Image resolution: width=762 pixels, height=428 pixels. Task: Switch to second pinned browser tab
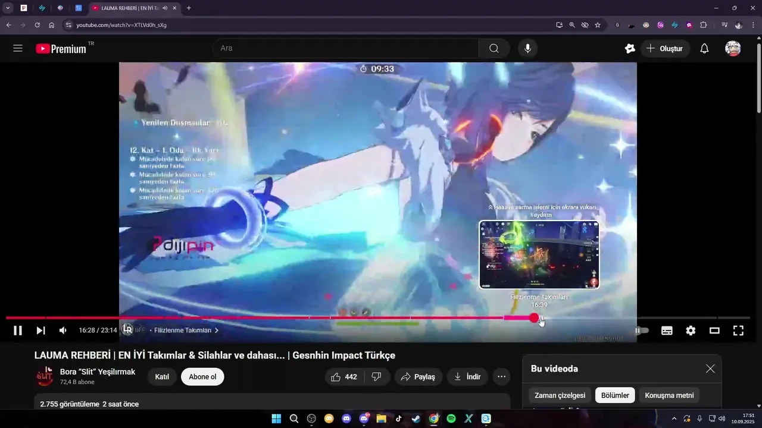click(42, 8)
